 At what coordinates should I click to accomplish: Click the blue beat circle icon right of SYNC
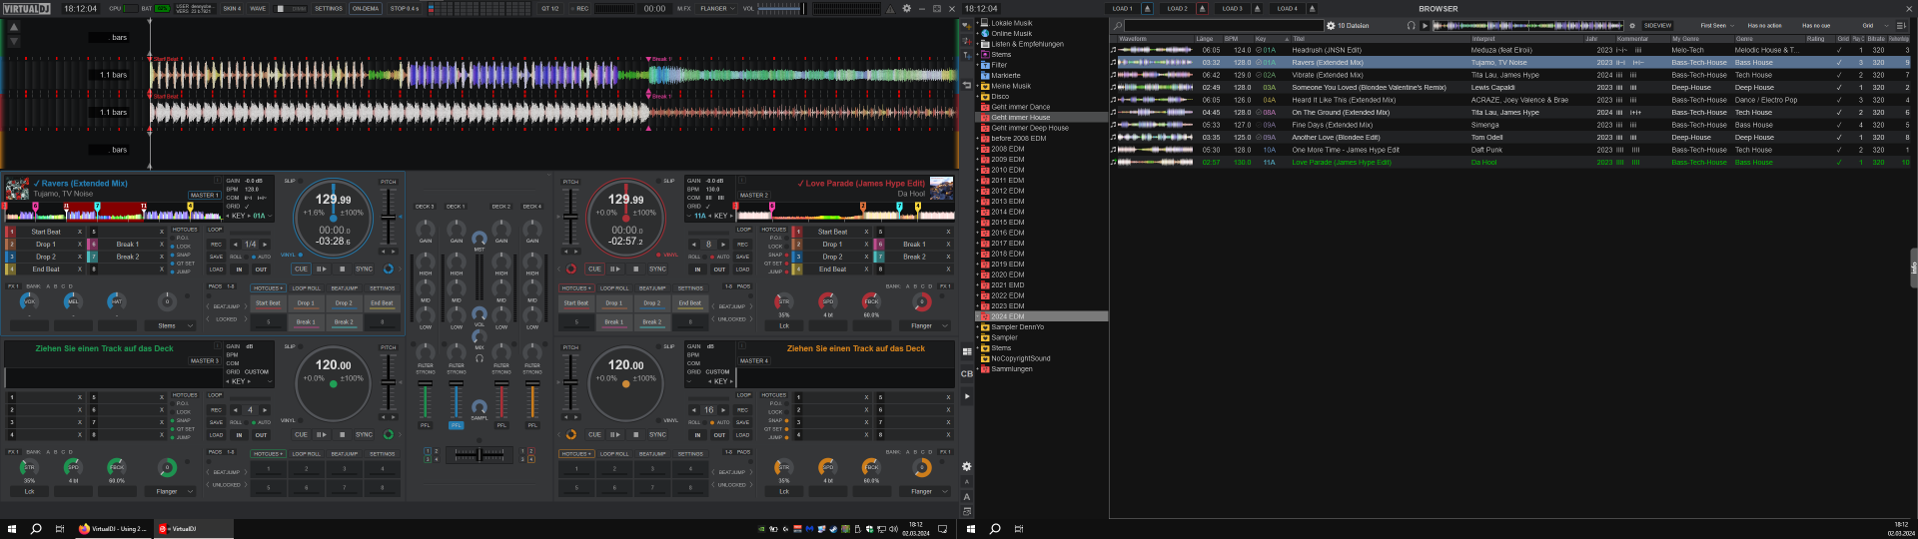click(x=388, y=269)
